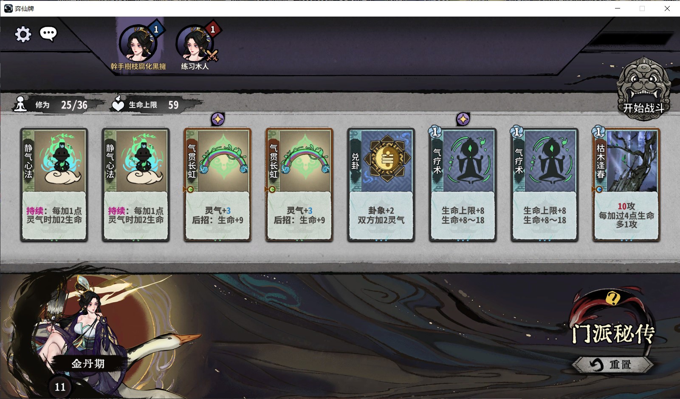Image resolution: width=680 pixels, height=399 pixels.
Task: Click the purple star above the first 气贯长虹 card
Action: 218,119
